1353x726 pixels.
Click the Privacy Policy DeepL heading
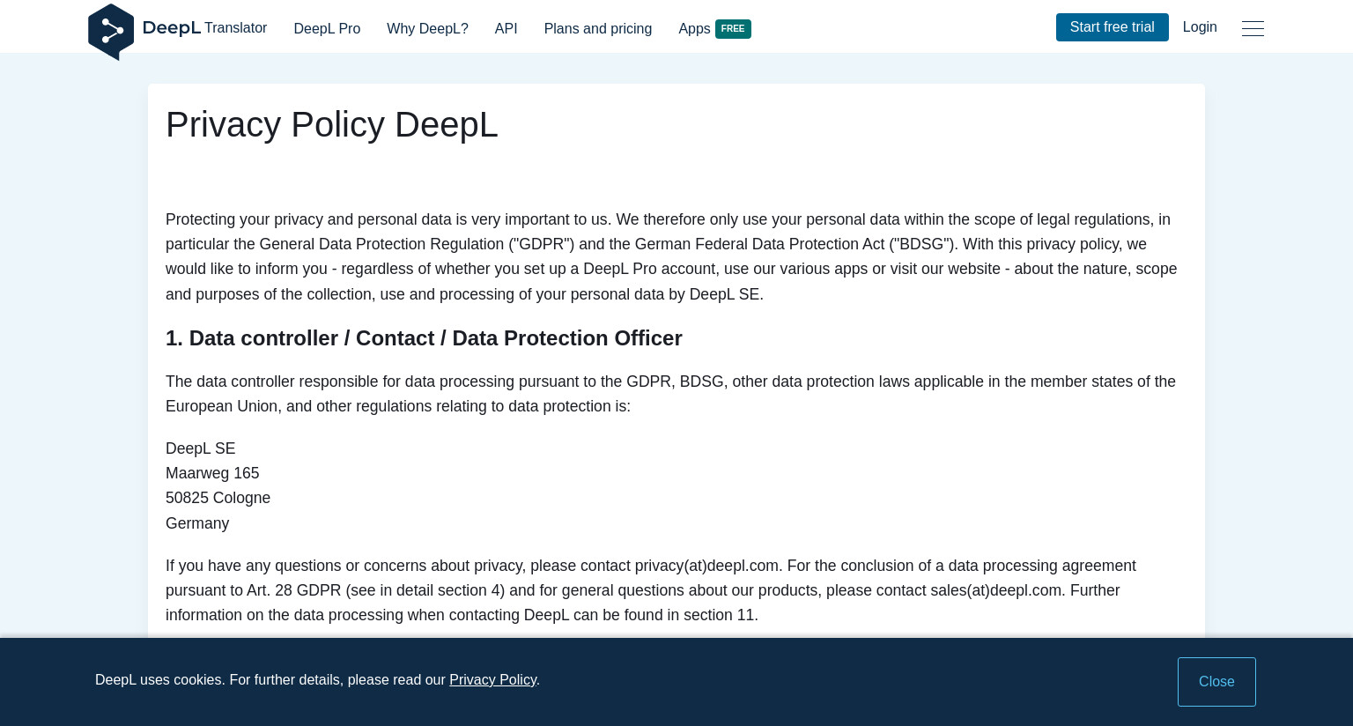(x=332, y=125)
